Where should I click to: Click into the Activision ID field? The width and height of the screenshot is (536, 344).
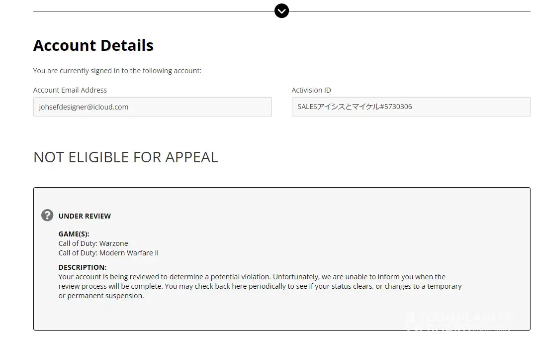(411, 107)
